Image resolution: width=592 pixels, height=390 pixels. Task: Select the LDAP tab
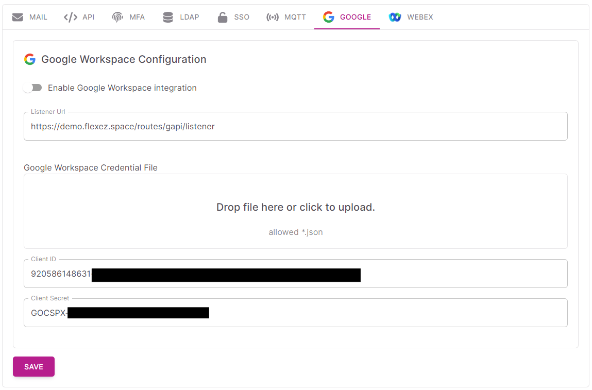click(181, 18)
